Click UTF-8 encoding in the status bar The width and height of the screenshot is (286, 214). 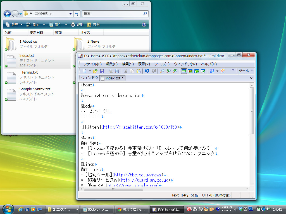[216, 195]
